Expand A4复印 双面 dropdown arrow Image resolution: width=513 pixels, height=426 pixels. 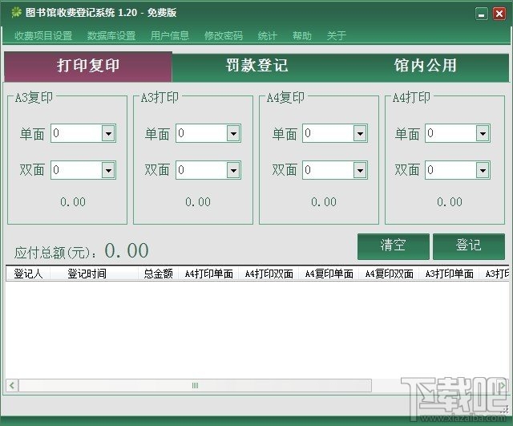[360, 170]
